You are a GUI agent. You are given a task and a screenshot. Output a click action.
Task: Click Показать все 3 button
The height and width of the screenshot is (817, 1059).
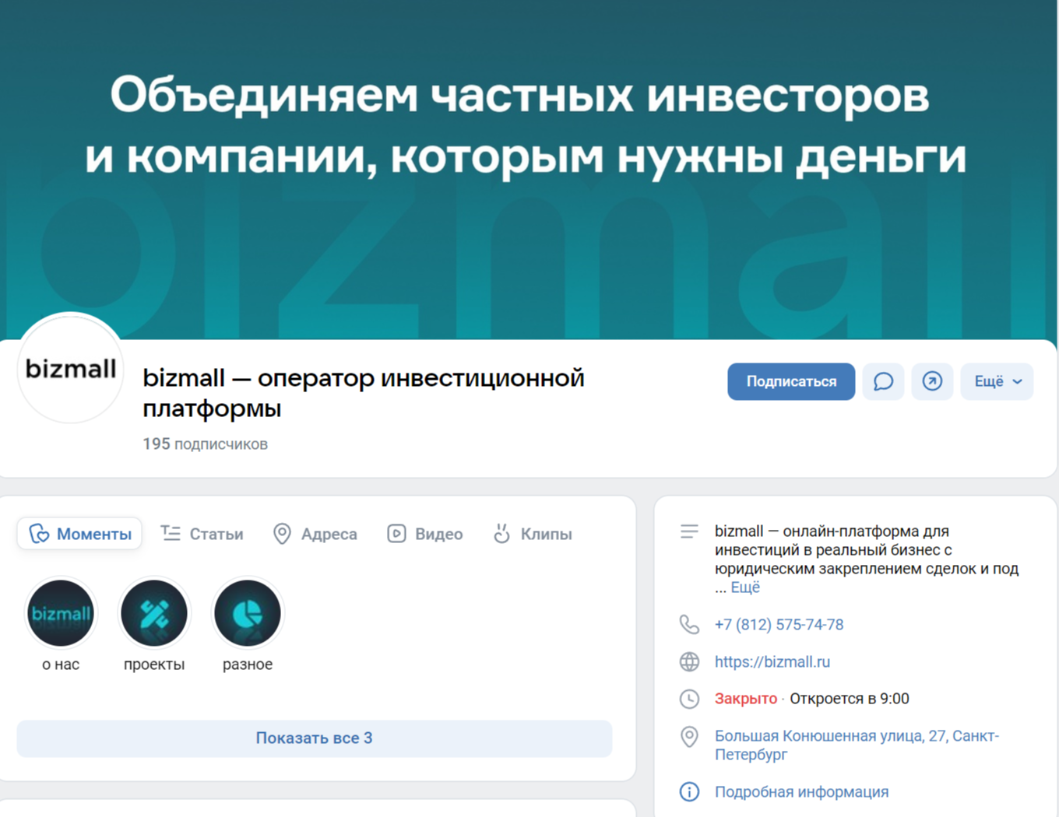[315, 738]
